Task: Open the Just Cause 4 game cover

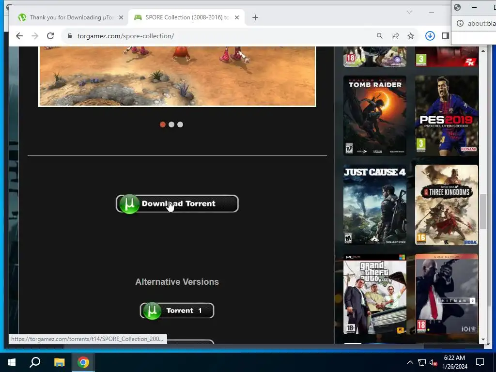Action: point(375,205)
